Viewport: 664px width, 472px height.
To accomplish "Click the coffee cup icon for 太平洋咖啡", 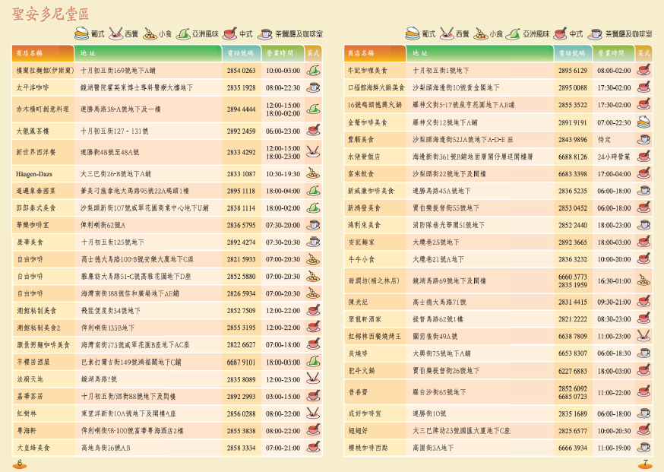I will pyautogui.click(x=313, y=88).
